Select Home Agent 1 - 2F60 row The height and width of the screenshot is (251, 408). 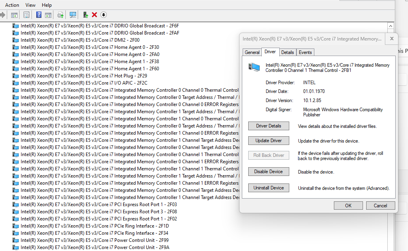point(90,69)
